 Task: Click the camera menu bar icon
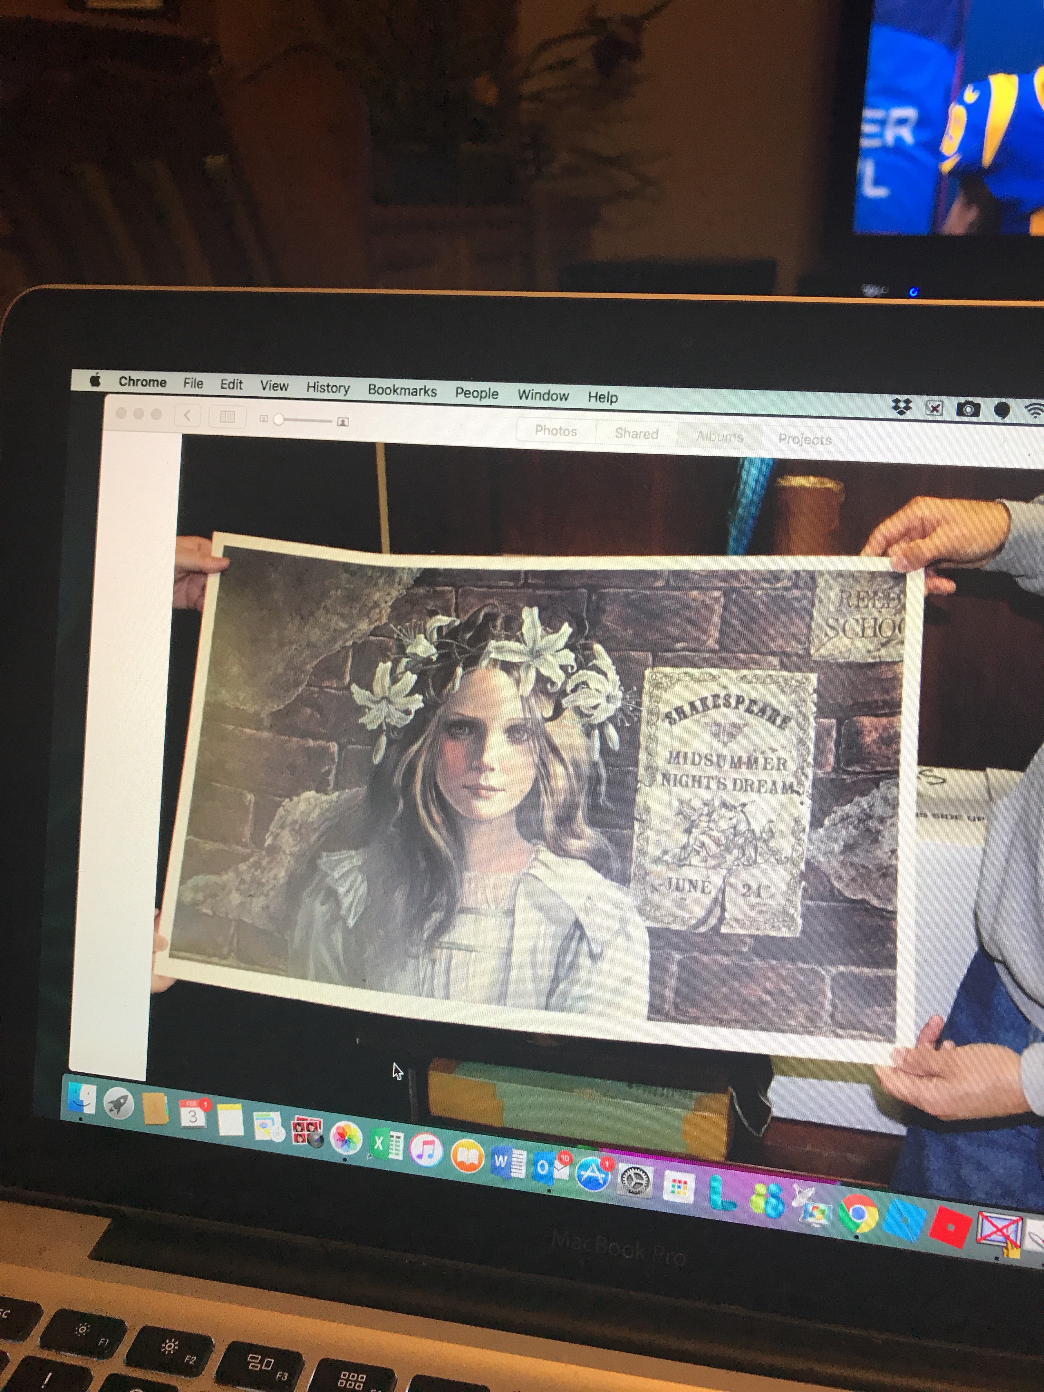point(968,410)
